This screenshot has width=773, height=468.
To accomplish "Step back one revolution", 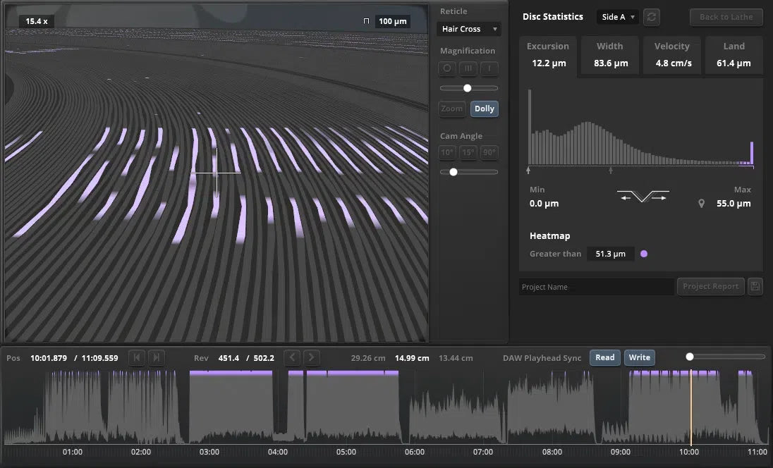I will pos(292,358).
